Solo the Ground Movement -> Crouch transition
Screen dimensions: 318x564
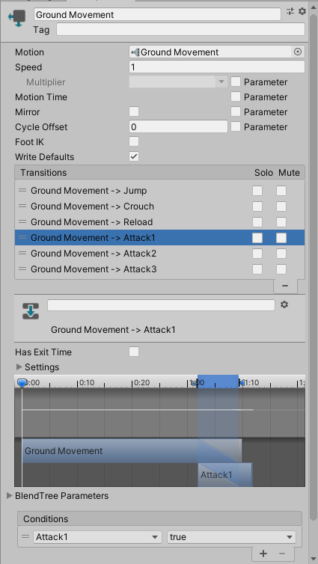(257, 206)
